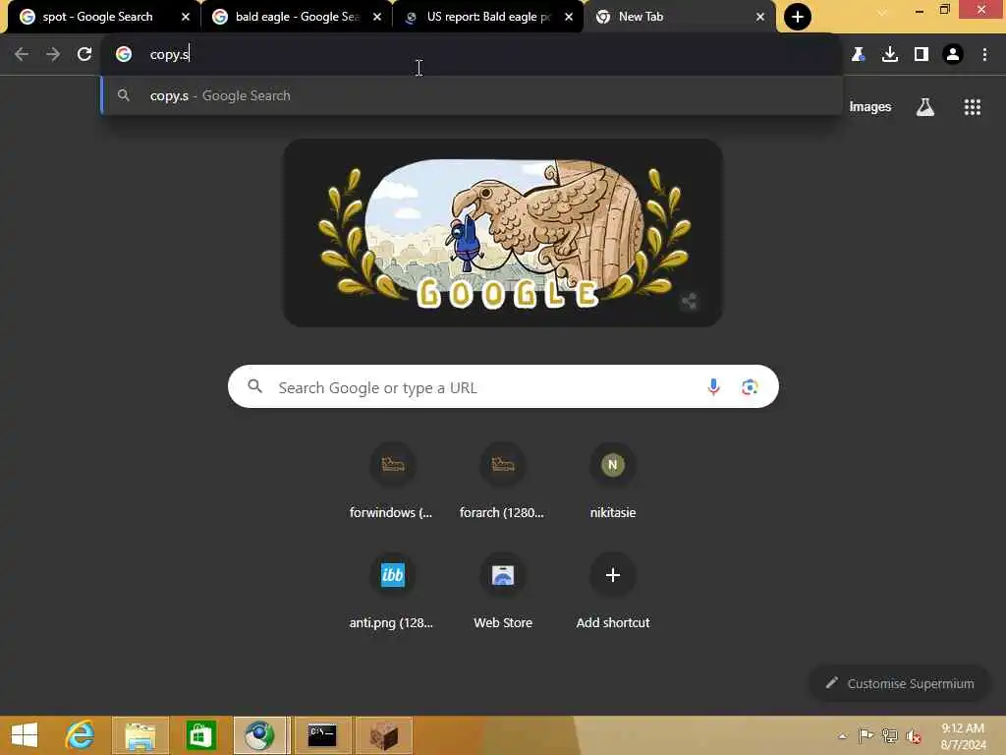Start voice search with microphone
Viewport: 1006px width, 755px height.
click(x=713, y=387)
